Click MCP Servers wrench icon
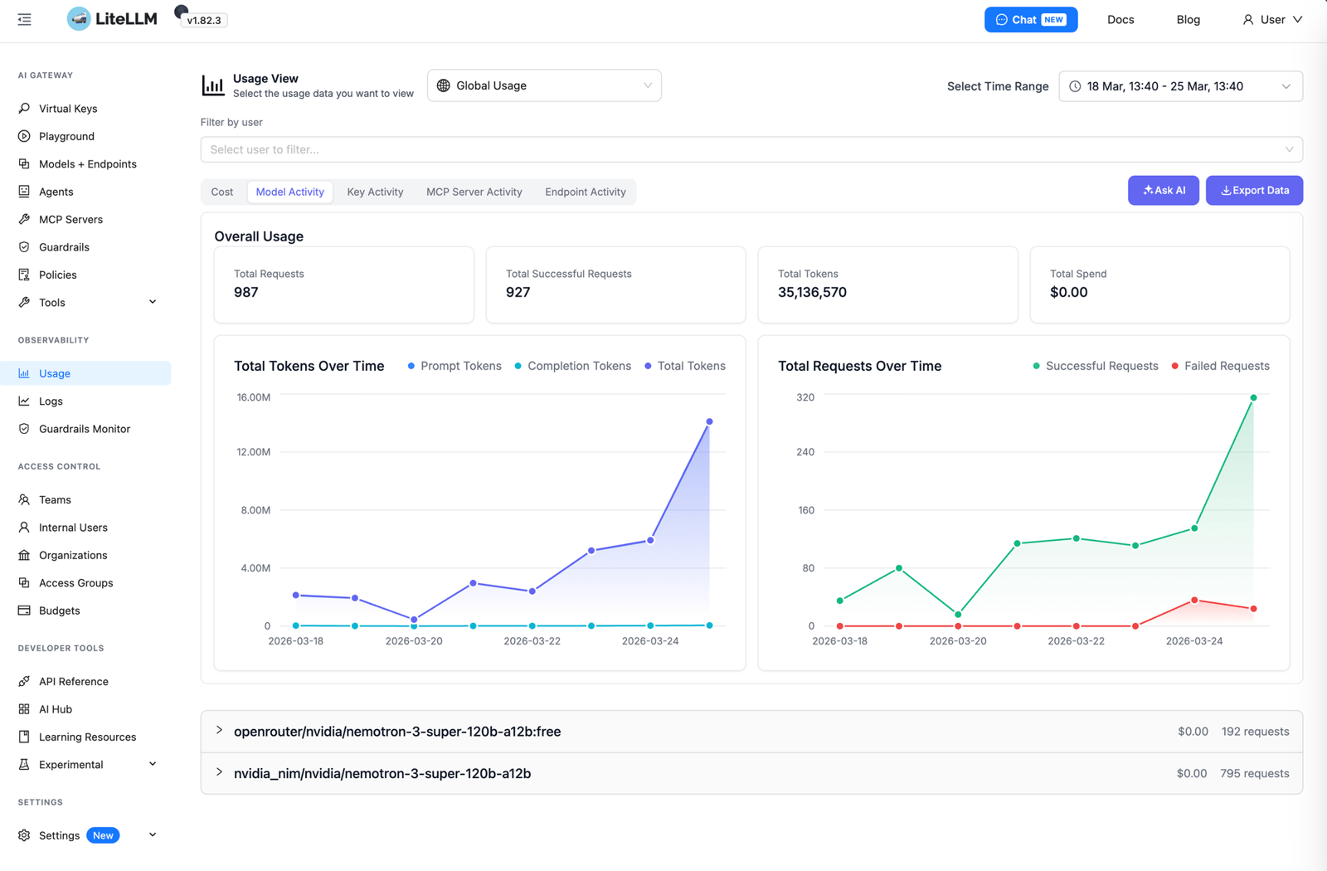The height and width of the screenshot is (871, 1327). coord(24,219)
